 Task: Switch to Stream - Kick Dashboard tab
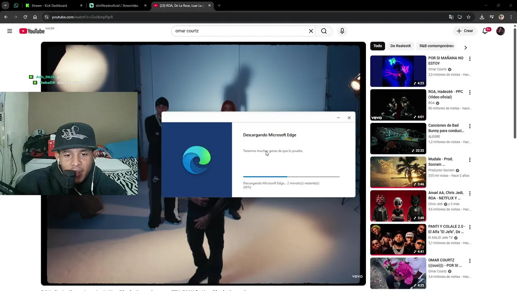49,6
